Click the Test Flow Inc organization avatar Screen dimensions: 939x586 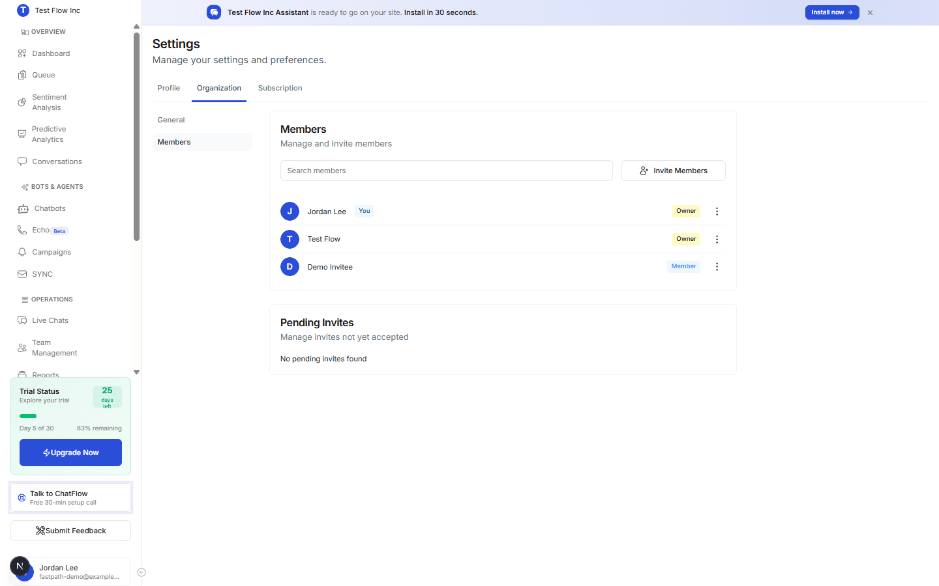tap(23, 10)
